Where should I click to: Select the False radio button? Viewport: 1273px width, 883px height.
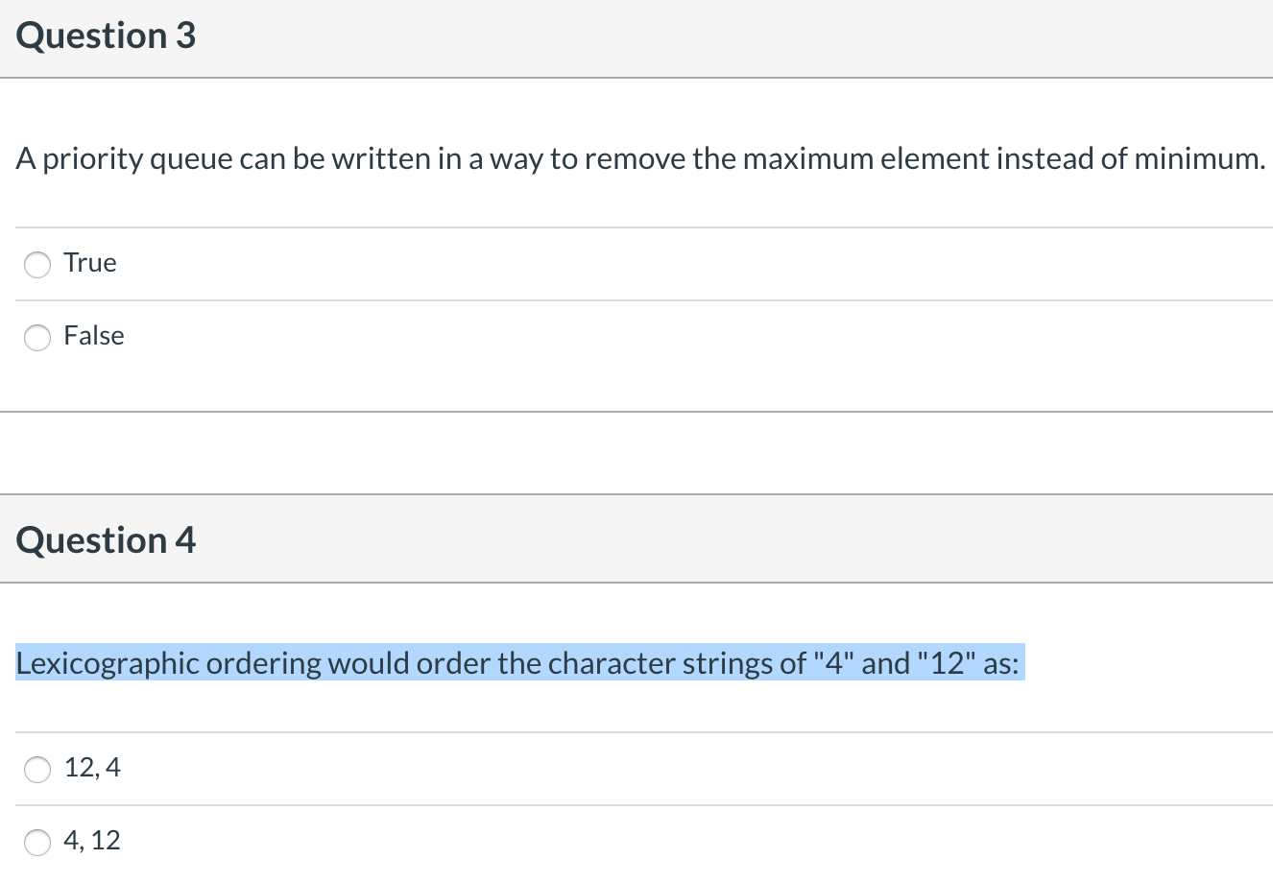coord(37,338)
